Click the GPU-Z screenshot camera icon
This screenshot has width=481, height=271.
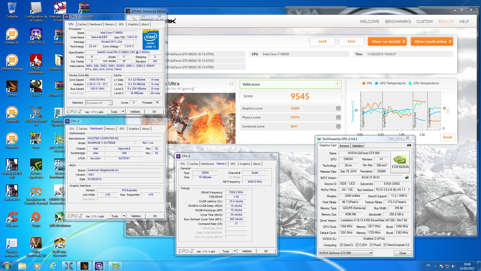(x=409, y=145)
